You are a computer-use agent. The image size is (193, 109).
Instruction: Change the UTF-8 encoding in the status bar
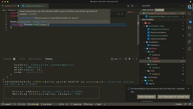61,104
